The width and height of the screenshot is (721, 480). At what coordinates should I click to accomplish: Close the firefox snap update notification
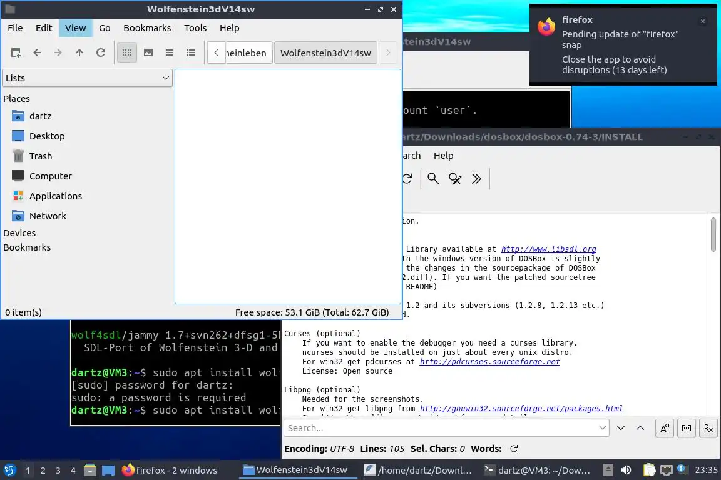703,21
